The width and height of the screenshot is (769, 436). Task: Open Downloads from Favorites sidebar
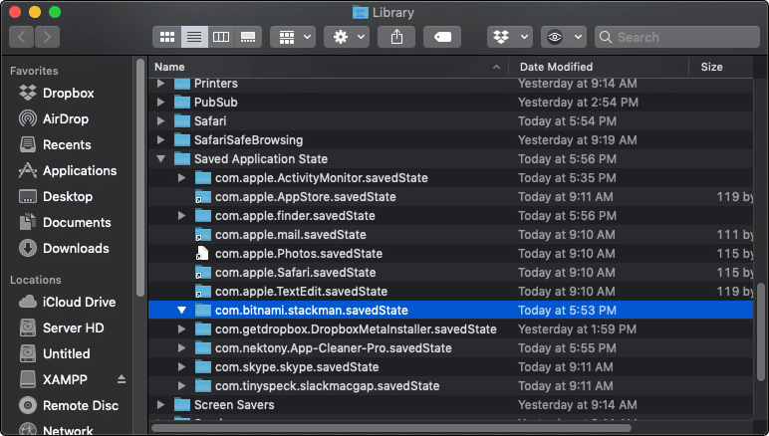pos(75,248)
